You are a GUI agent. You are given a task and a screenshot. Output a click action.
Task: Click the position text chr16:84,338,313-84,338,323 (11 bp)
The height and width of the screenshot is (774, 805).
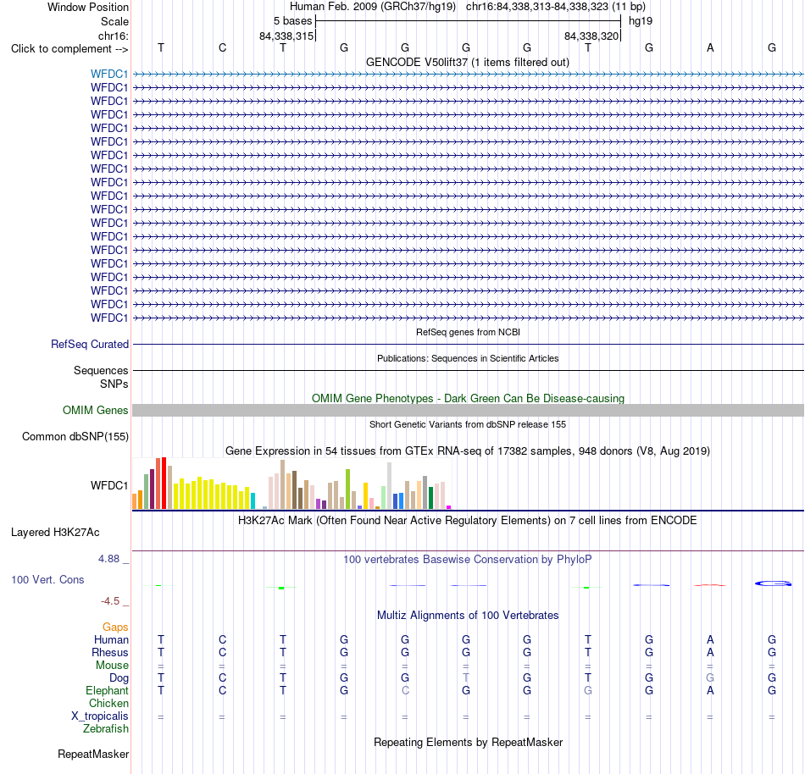tap(556, 7)
